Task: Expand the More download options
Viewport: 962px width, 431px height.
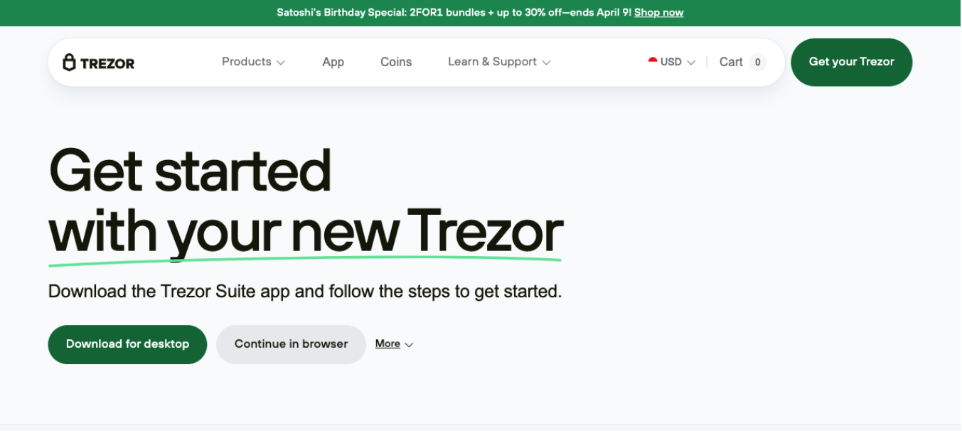Action: click(x=395, y=344)
